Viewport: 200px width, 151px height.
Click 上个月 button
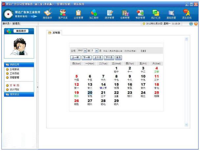(x=98, y=58)
